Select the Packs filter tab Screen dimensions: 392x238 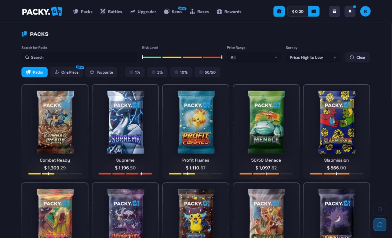coord(35,72)
